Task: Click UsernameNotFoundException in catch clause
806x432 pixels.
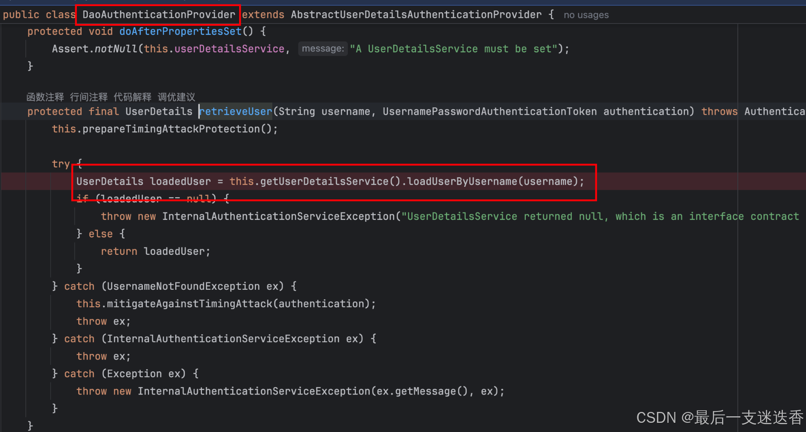Action: point(183,286)
